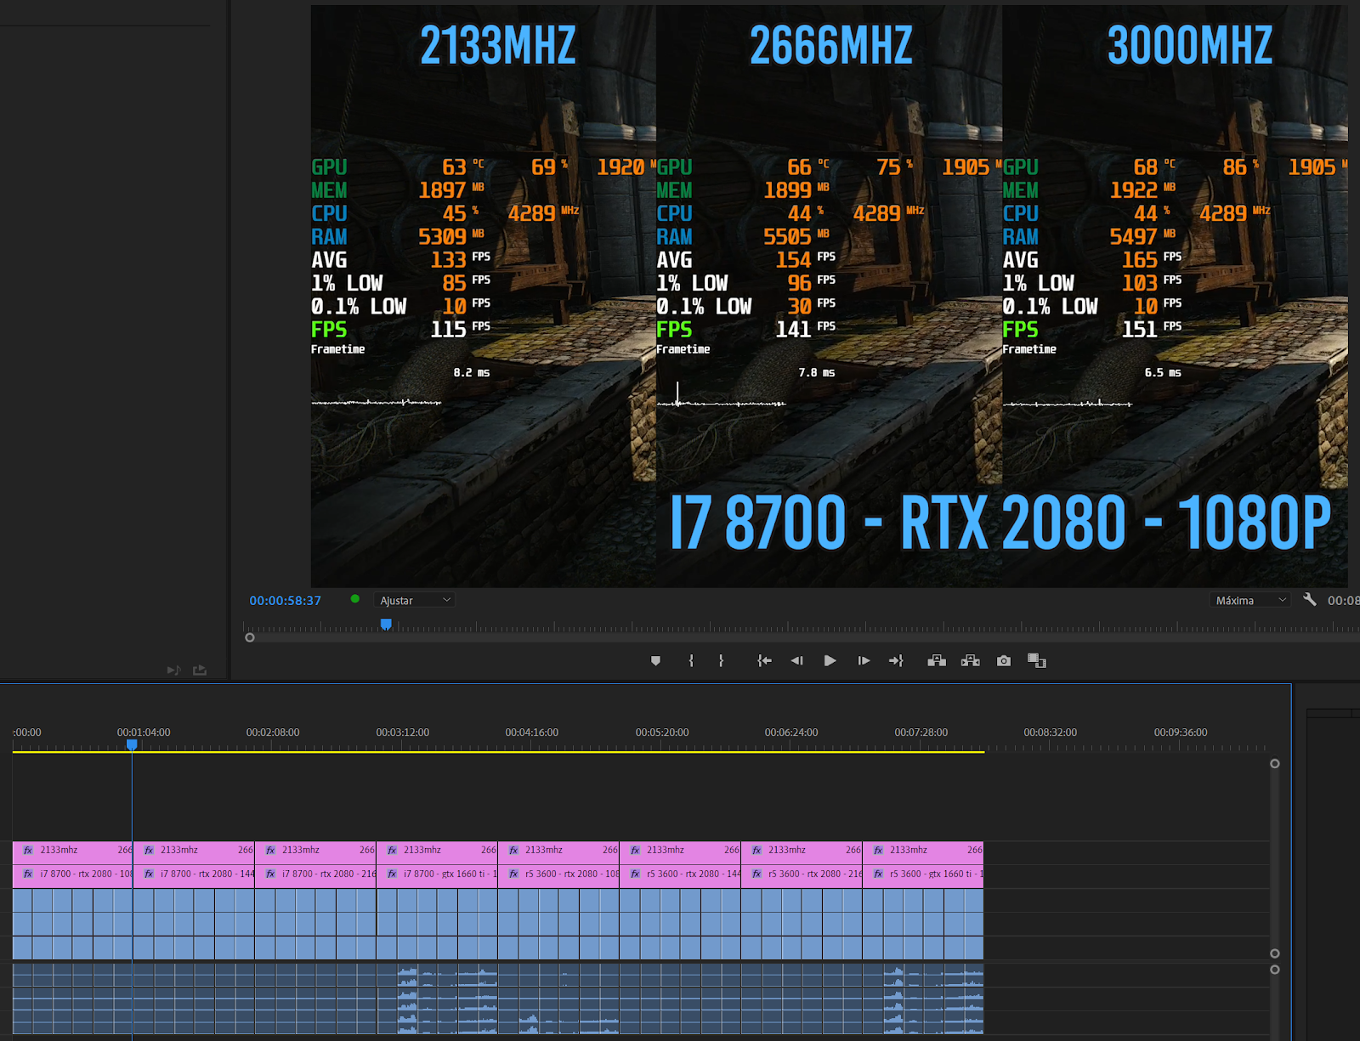The width and height of the screenshot is (1360, 1041).
Task: Click the 00:04:16:00 ruler timestamp
Action: coord(532,732)
